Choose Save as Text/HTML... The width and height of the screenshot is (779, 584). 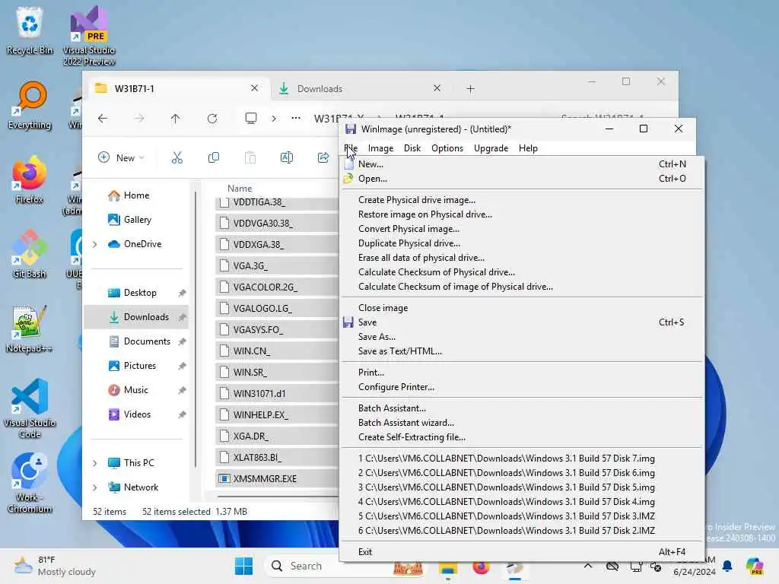click(522, 351)
